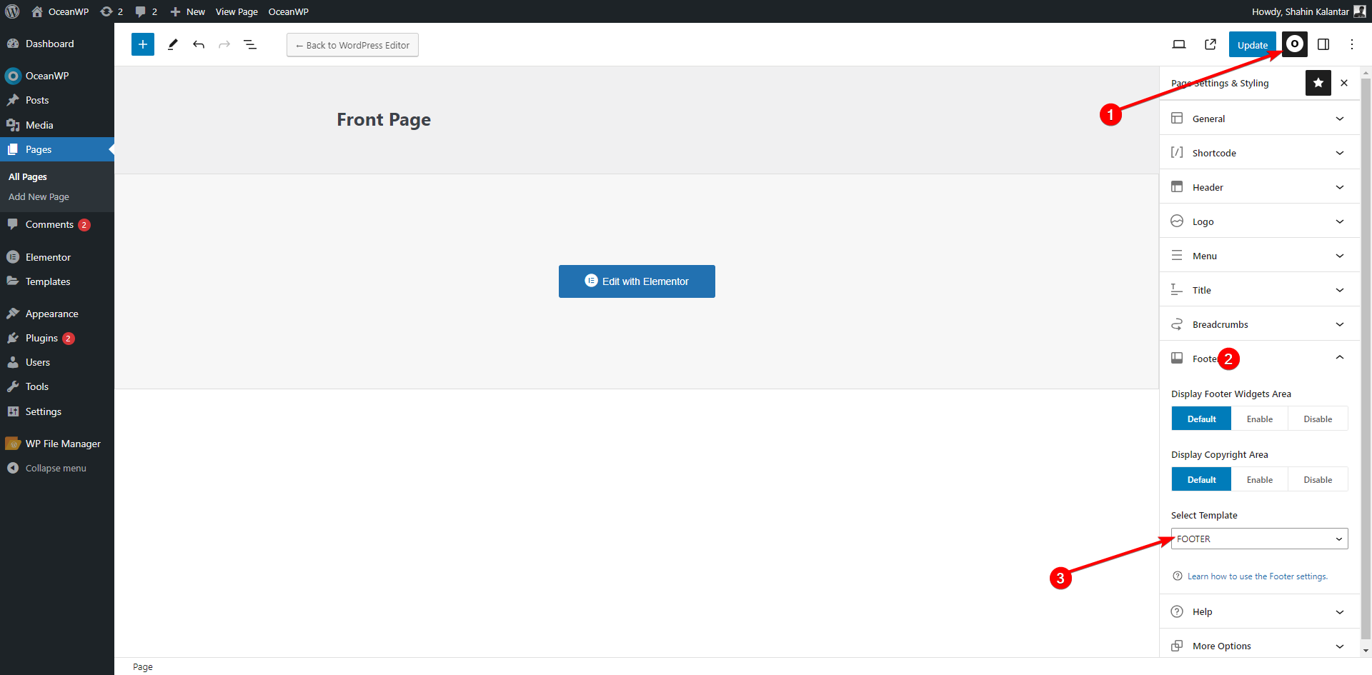Open the Select Template dropdown
Viewport: 1372px width, 675px height.
pos(1259,539)
